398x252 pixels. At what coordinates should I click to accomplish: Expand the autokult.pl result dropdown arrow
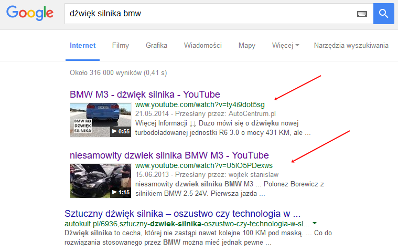314,224
